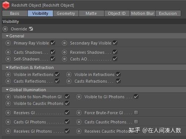Screen dimensions: 186x139
Task: Click Visible to Caustic Photons keyframe dot
Action: (x=8, y=103)
